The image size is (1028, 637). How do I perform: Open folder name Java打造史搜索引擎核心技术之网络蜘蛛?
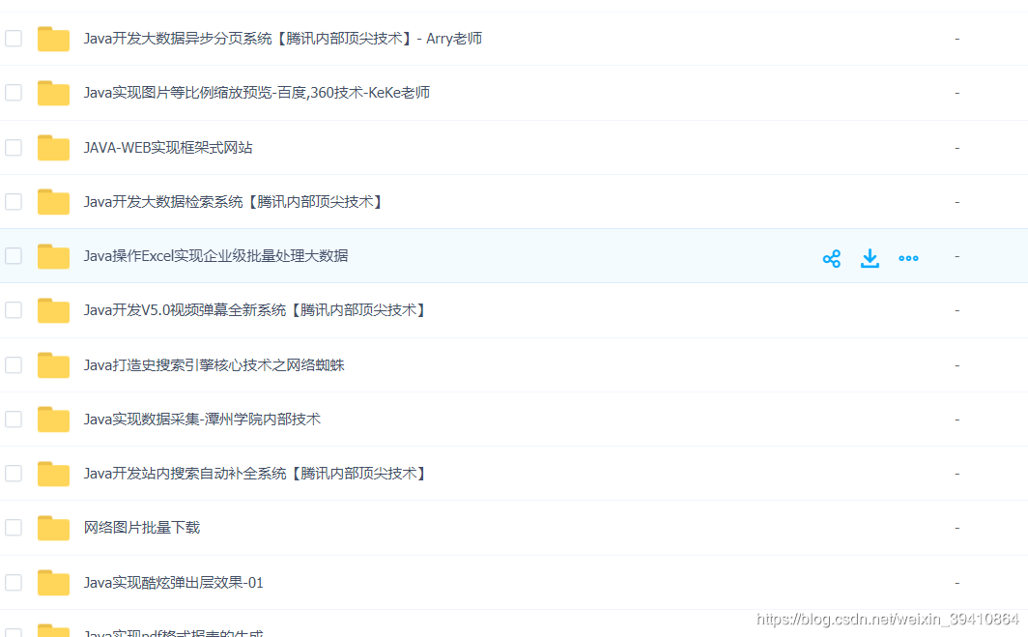click(214, 364)
